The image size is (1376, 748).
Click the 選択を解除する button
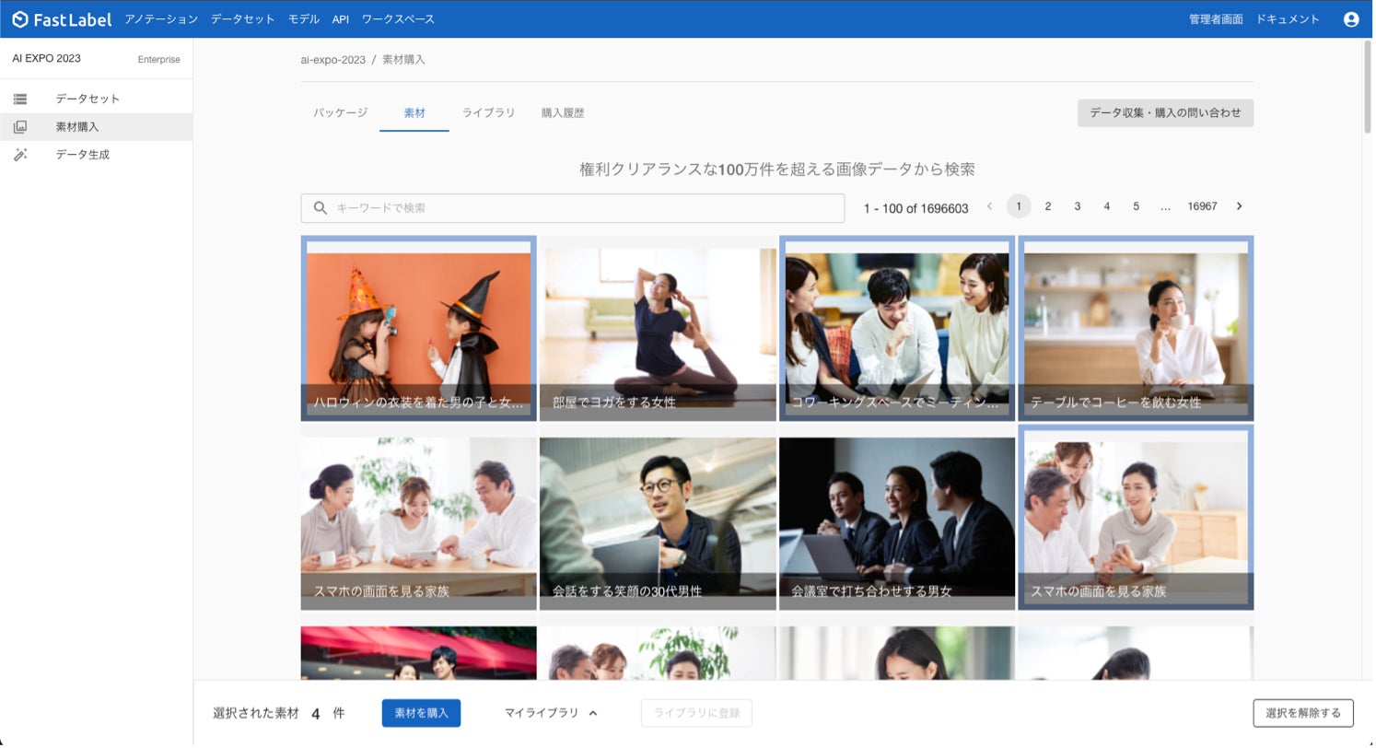(1303, 713)
